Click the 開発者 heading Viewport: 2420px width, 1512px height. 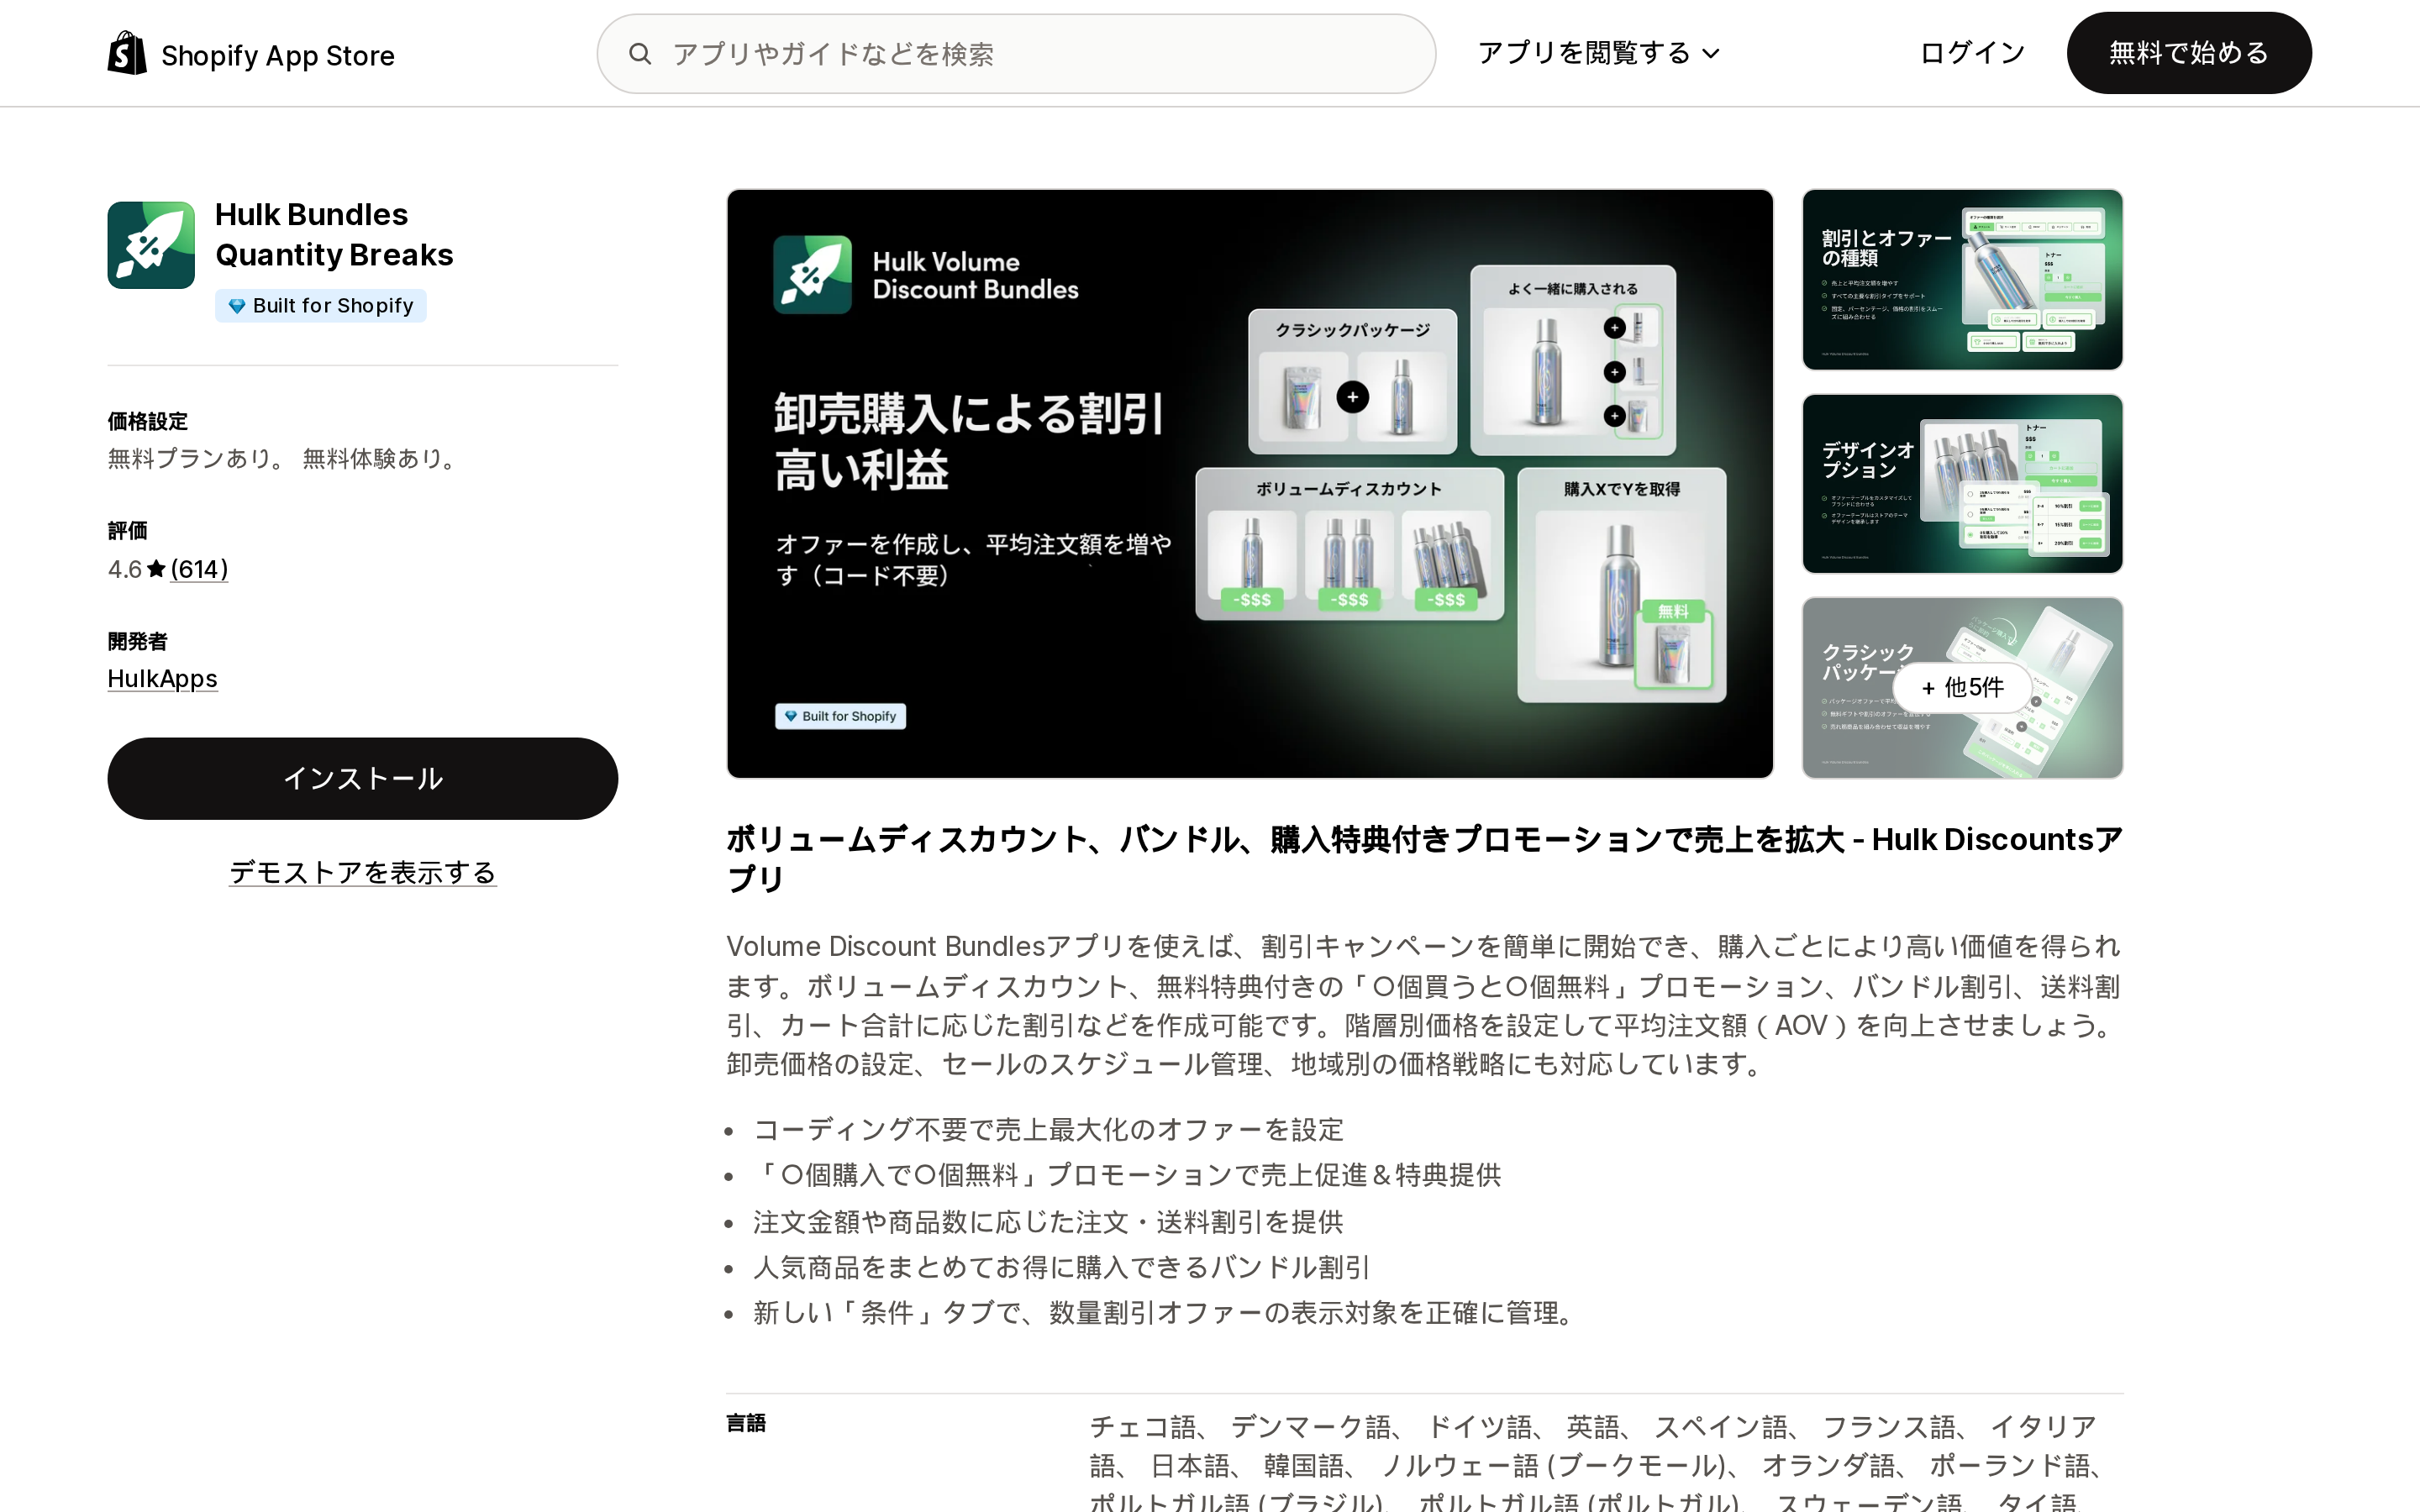(x=138, y=641)
